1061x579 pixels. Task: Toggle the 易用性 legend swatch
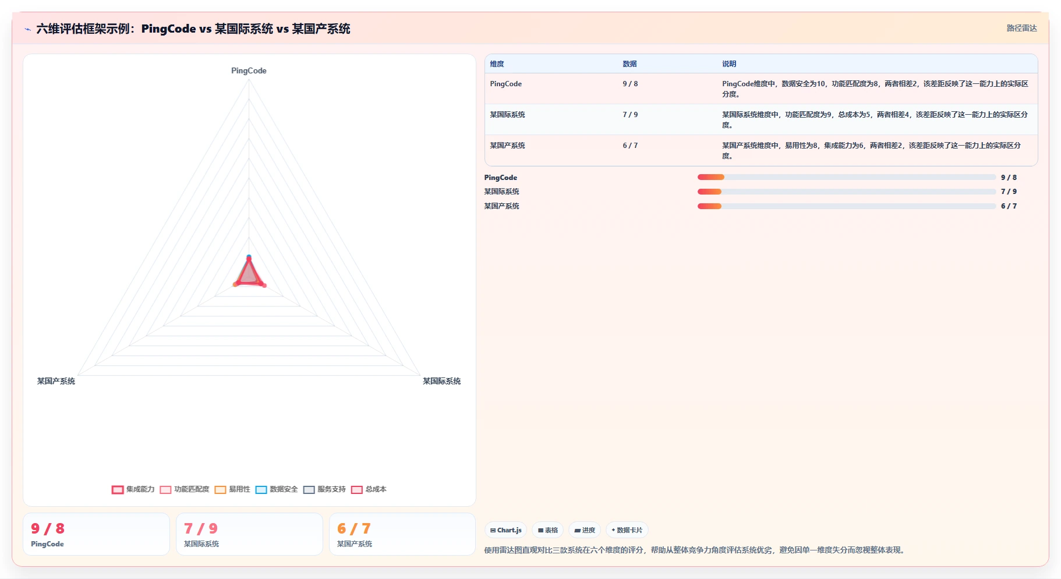(220, 489)
